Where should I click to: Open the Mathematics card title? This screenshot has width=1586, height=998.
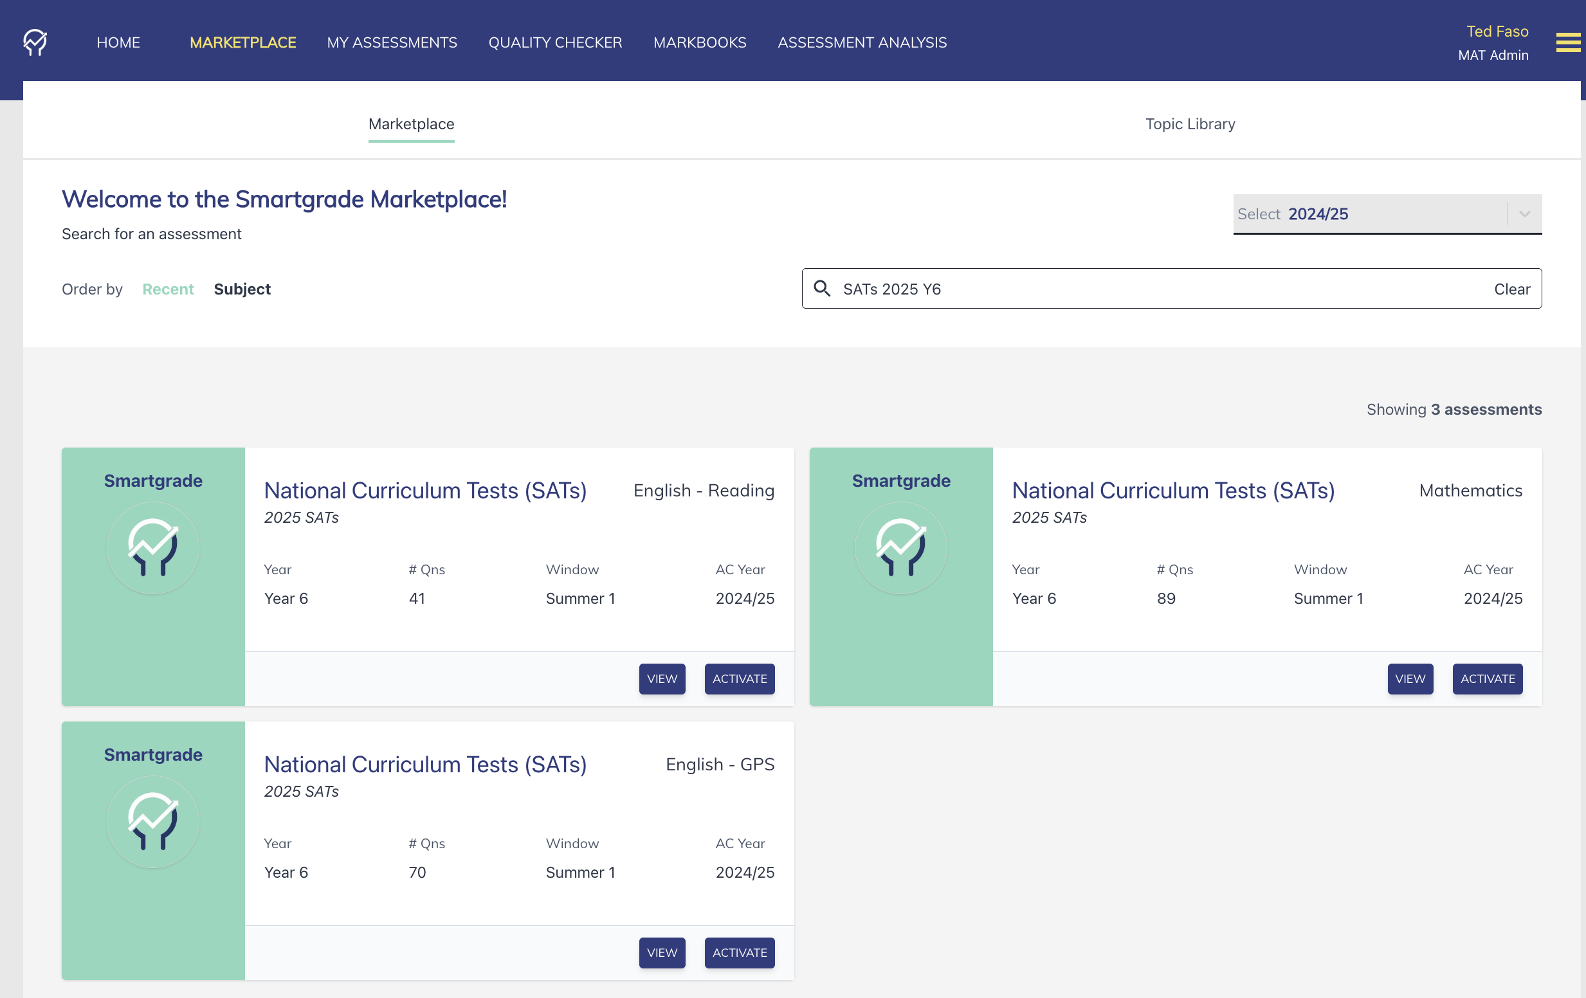(1173, 490)
